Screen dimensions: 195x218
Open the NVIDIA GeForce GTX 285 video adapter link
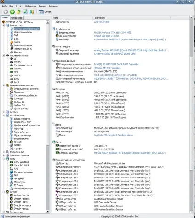tap(112, 33)
